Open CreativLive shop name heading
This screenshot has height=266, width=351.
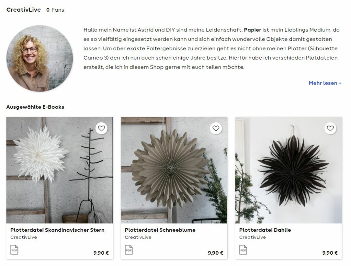[24, 10]
